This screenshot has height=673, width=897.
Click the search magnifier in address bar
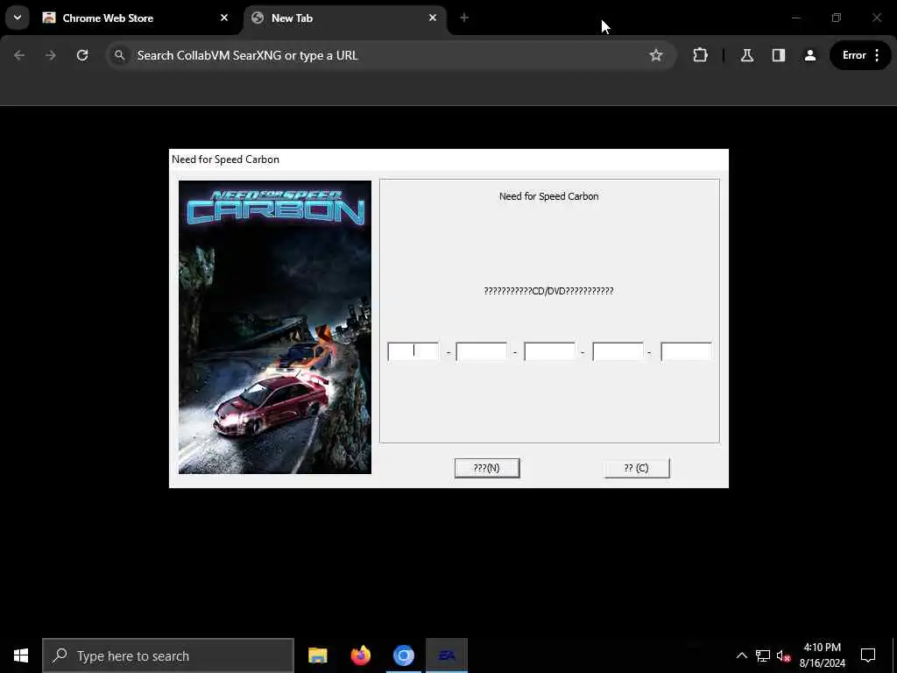119,55
